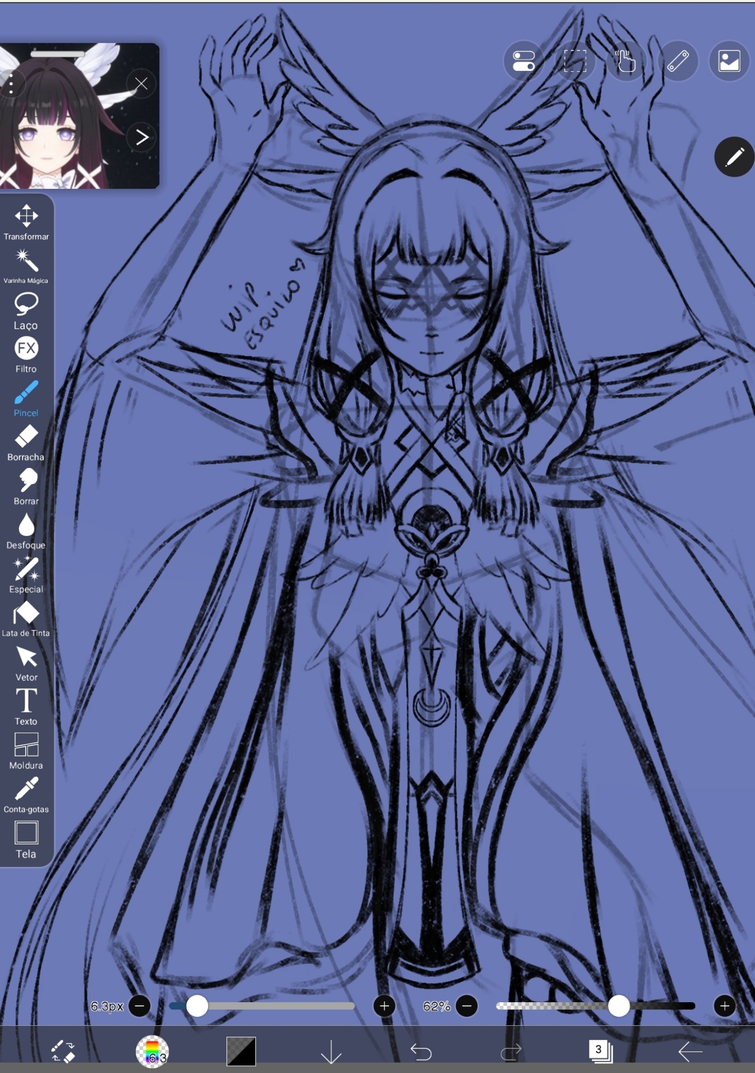Select the Lata de Tinta bucket tool
755x1073 pixels.
26,619
